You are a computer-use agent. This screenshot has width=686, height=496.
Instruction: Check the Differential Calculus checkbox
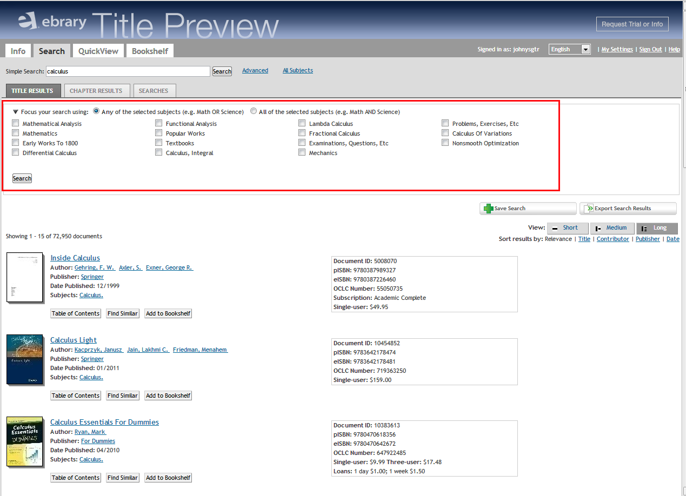(16, 152)
